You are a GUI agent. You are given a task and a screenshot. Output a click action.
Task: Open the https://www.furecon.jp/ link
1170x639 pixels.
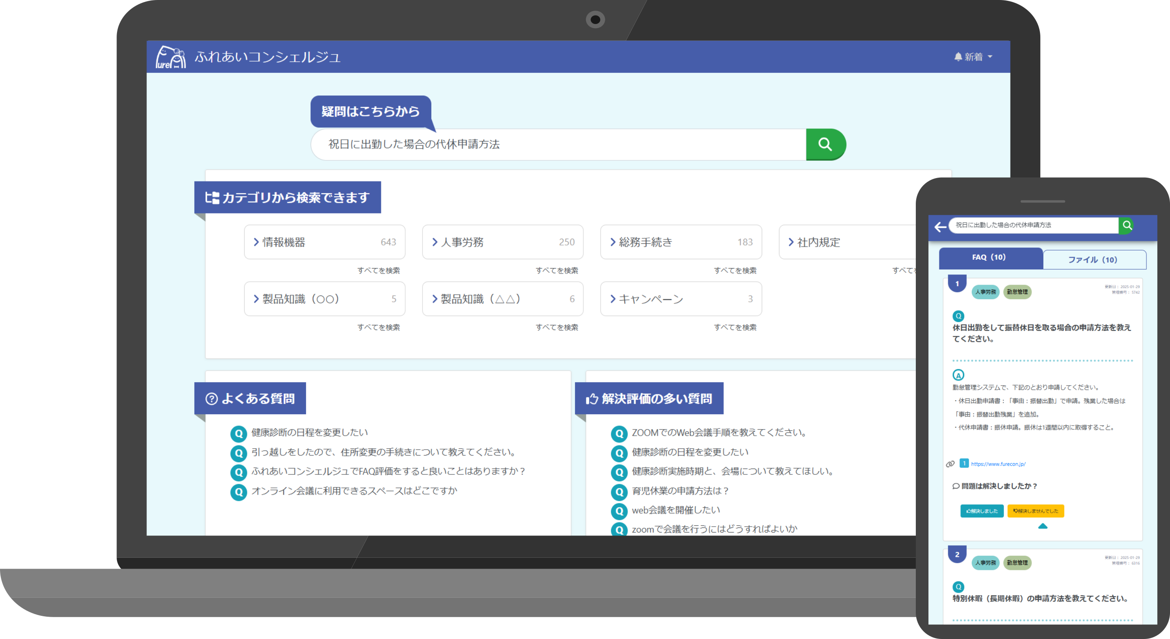click(998, 464)
